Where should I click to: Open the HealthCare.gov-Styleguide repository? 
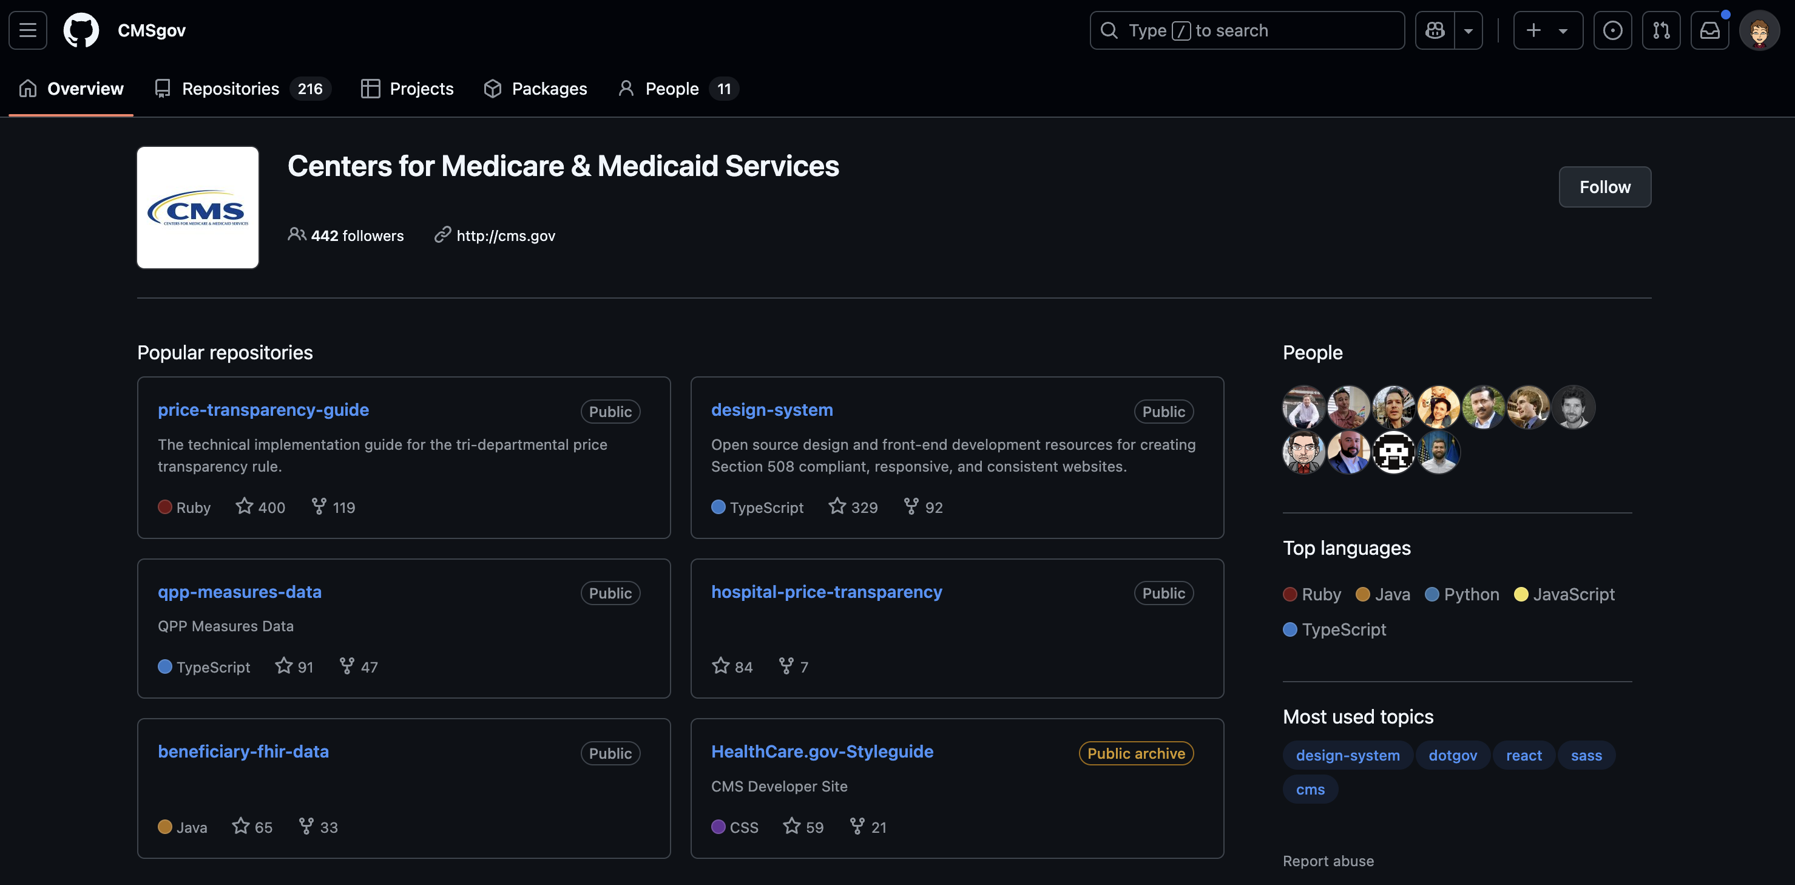coord(822,751)
